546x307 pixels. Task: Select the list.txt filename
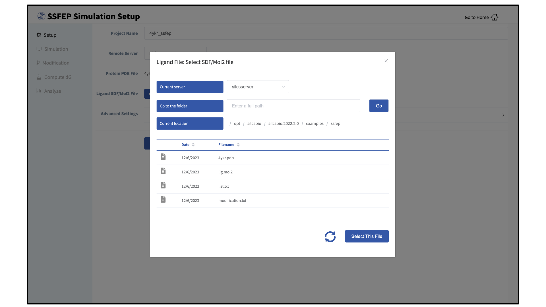click(224, 186)
